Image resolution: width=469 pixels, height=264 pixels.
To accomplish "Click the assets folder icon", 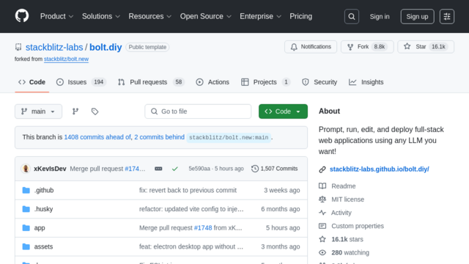I will (26, 246).
